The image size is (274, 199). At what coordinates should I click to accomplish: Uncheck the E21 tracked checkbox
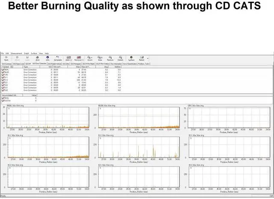pyautogui.click(x=3, y=83)
